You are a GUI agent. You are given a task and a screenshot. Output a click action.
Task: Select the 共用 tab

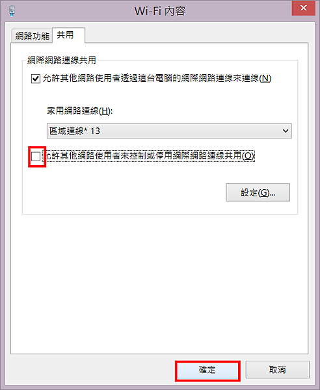coord(68,35)
